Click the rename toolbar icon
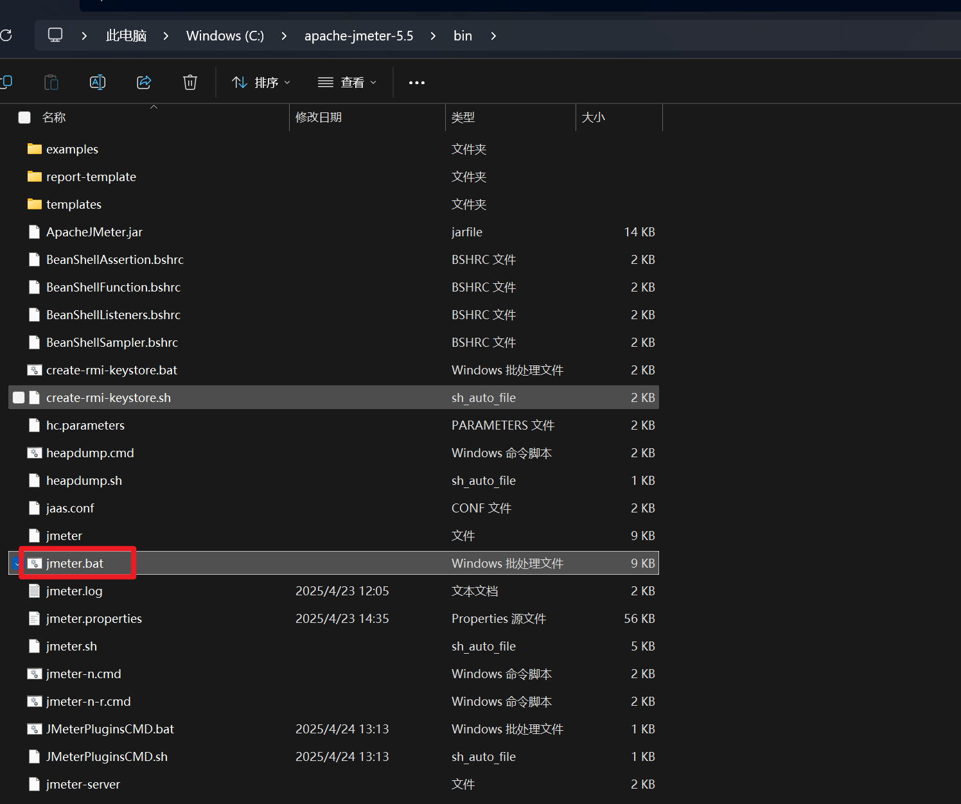 (98, 82)
